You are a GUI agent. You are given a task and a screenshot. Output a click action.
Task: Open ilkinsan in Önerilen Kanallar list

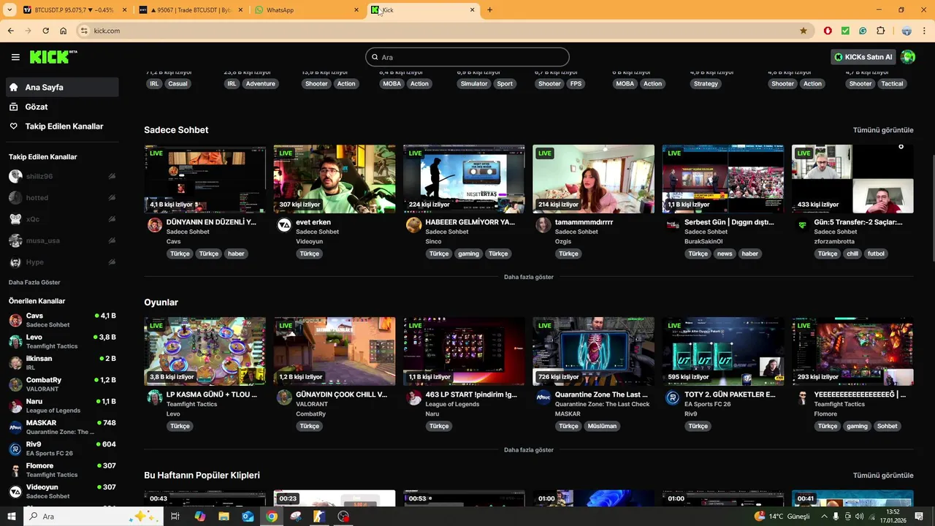[x=62, y=362]
